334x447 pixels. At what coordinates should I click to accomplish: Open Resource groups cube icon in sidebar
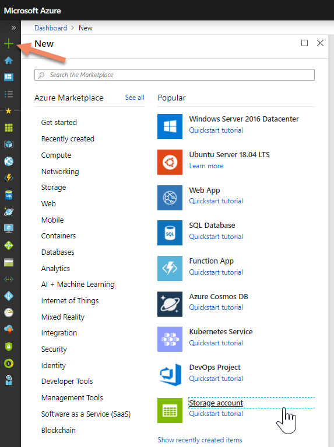coord(9,144)
